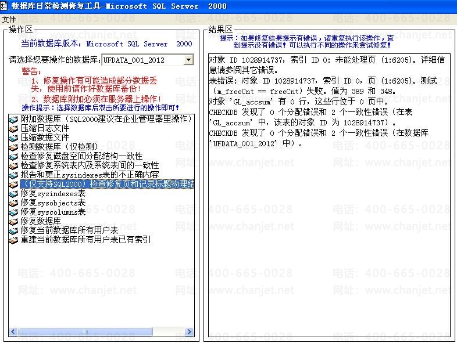Click the result text area with CHECKDB output
This screenshot has height=343, width=457.
click(329, 195)
